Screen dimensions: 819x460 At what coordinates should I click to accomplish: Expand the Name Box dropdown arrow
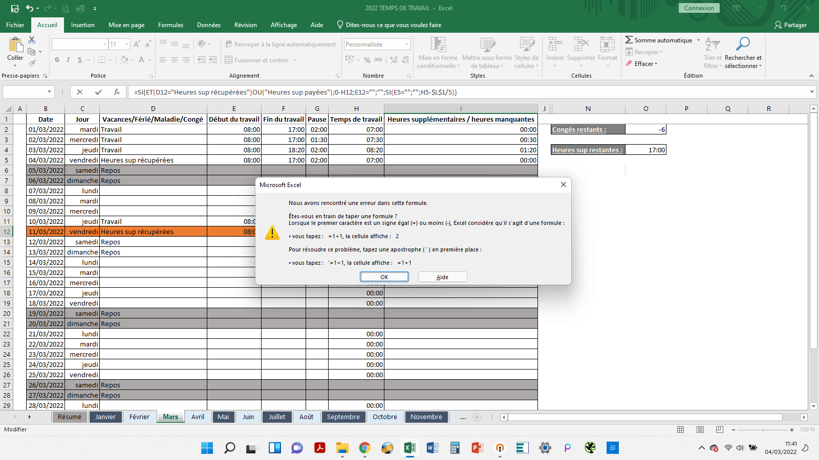(x=49, y=92)
